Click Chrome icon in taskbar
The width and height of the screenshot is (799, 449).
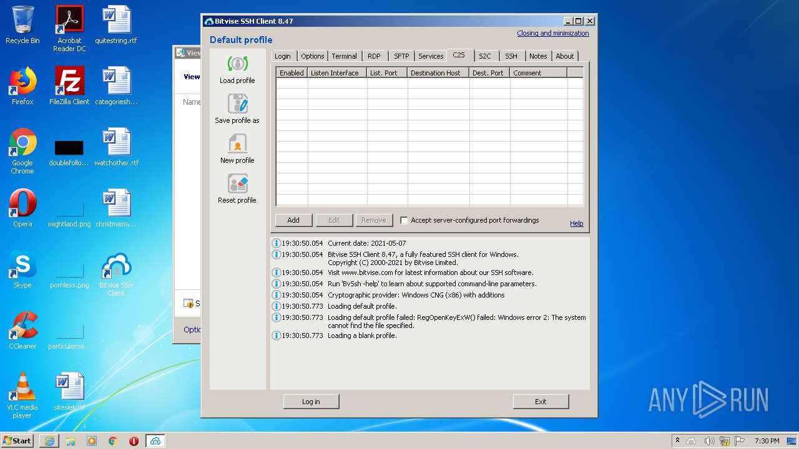click(x=113, y=441)
